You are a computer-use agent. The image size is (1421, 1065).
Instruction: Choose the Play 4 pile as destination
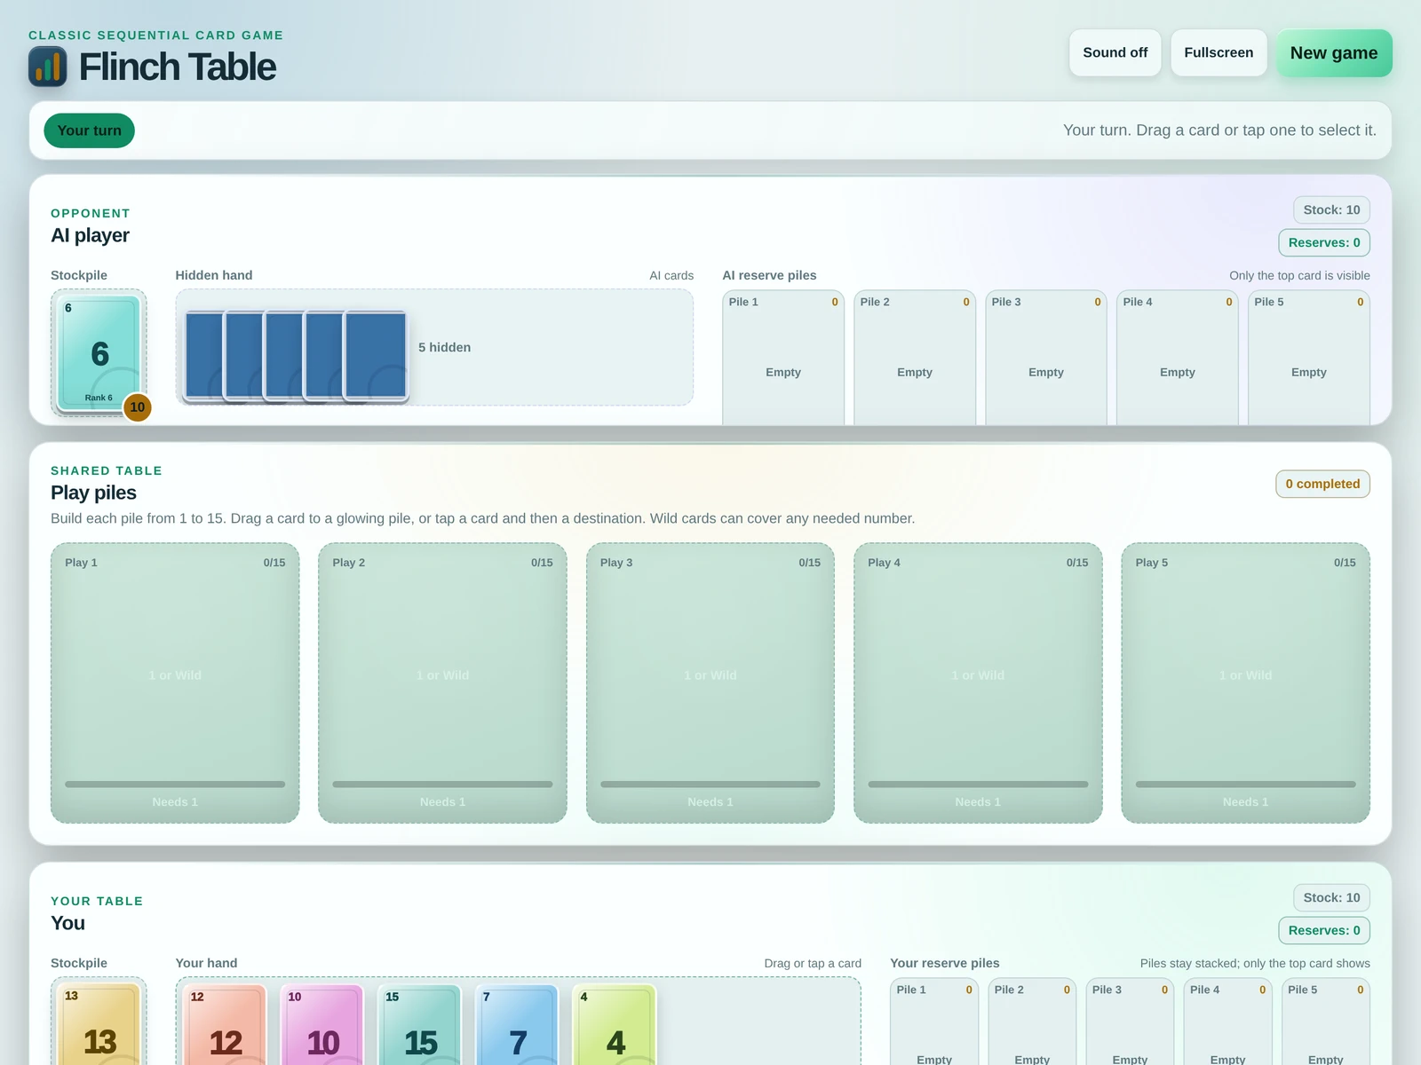tap(978, 682)
